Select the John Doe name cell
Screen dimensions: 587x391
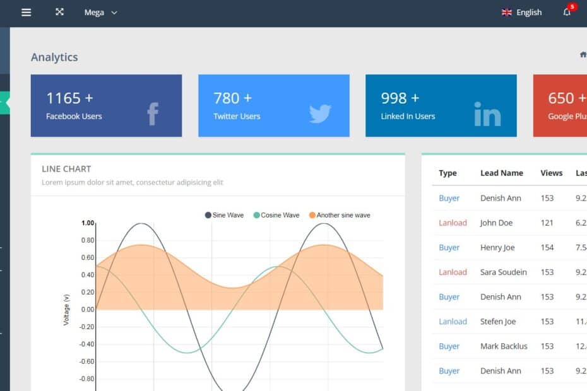[x=496, y=223]
